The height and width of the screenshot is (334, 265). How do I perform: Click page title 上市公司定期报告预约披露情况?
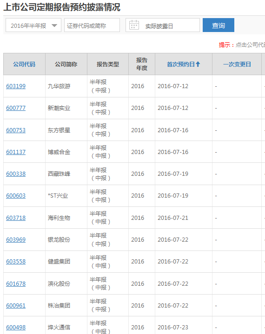[x=62, y=7]
